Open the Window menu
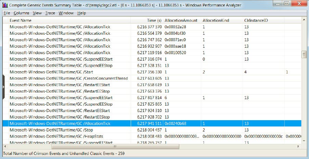309x159 pixels. click(x=66, y=13)
